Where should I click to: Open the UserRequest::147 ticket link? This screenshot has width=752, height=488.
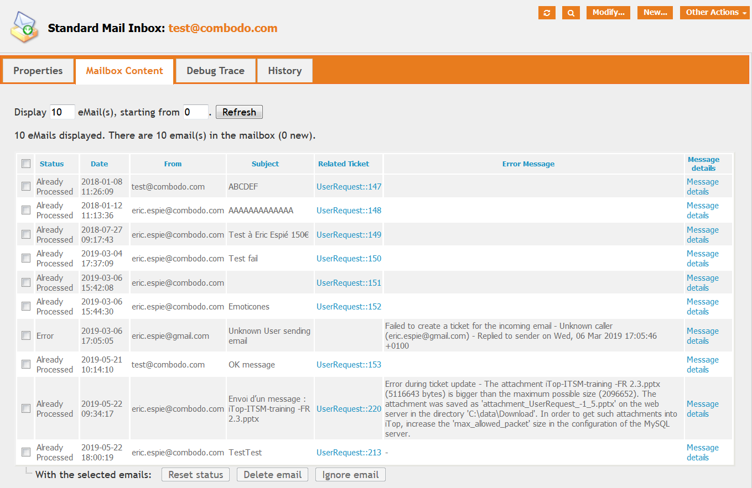click(x=349, y=187)
